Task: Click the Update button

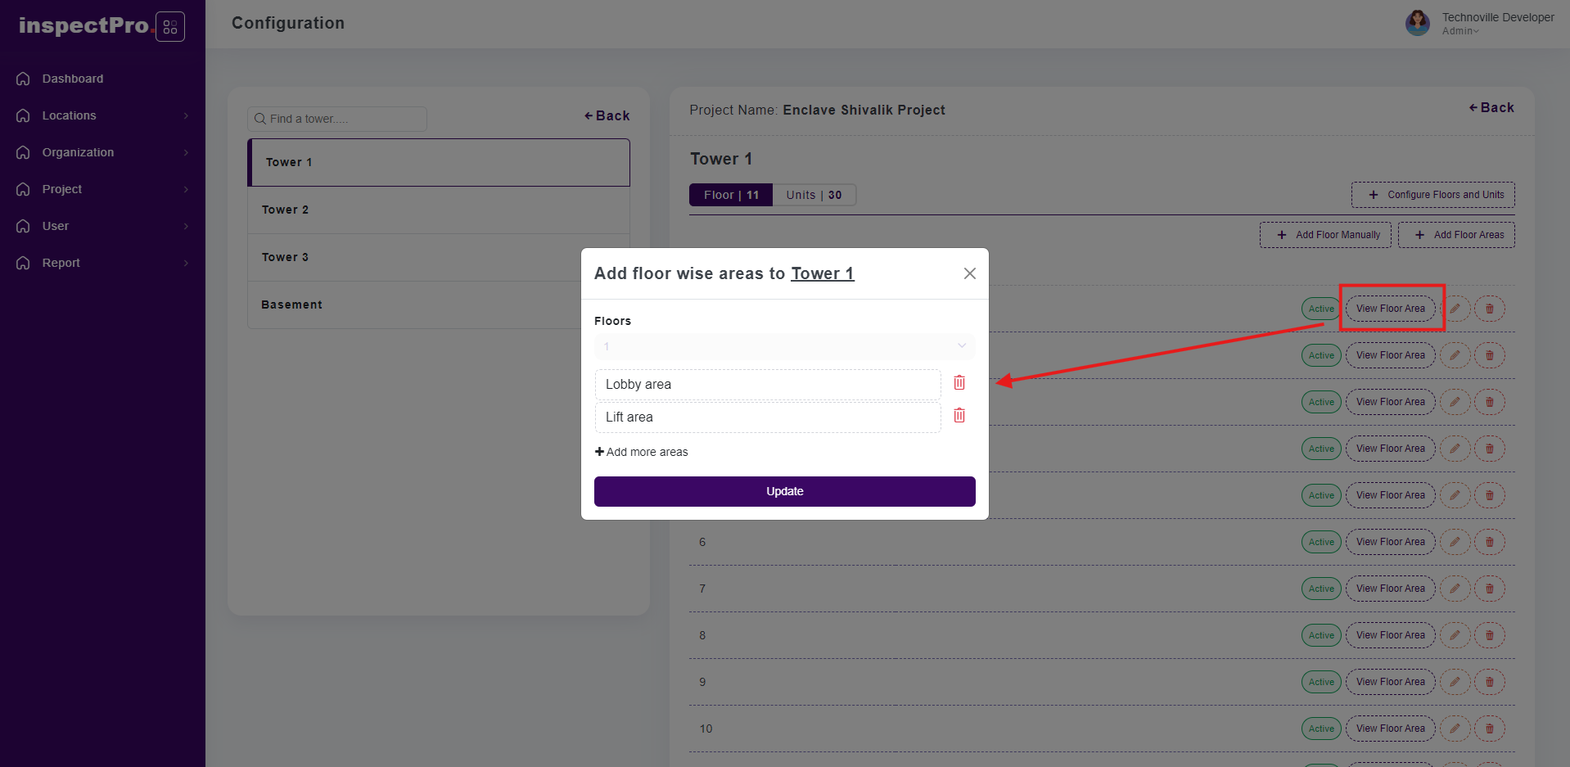Action: tap(784, 491)
